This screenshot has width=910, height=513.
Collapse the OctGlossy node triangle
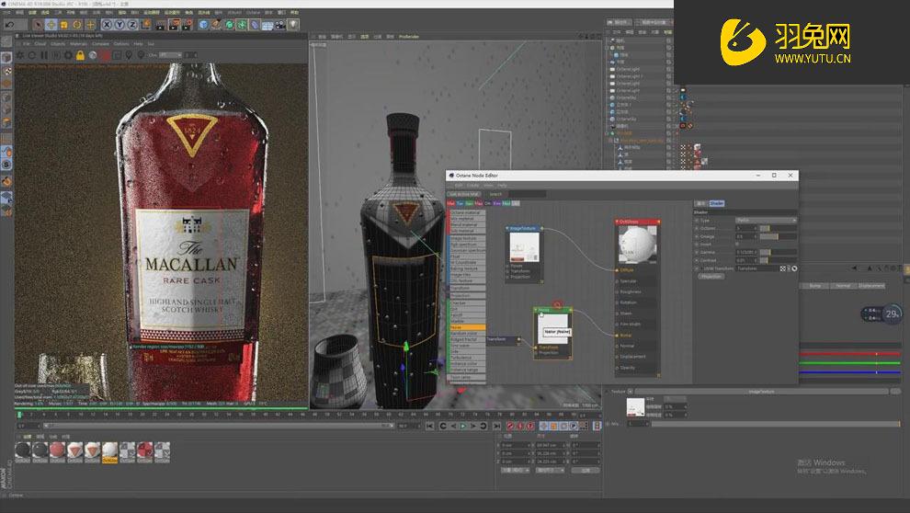[x=617, y=222]
